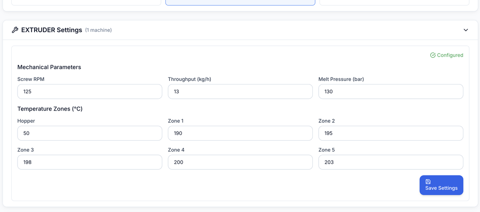Focus the Screw RPM field

point(90,92)
